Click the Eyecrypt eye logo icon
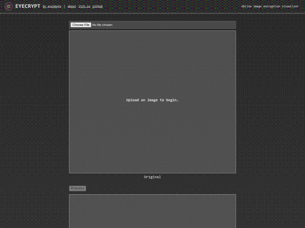The width and height of the screenshot is (305, 228). [x=8, y=6]
